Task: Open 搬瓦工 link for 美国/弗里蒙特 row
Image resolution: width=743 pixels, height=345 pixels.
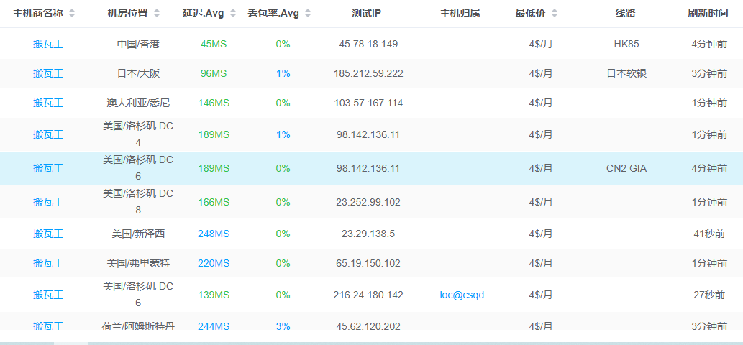Action: click(x=48, y=263)
